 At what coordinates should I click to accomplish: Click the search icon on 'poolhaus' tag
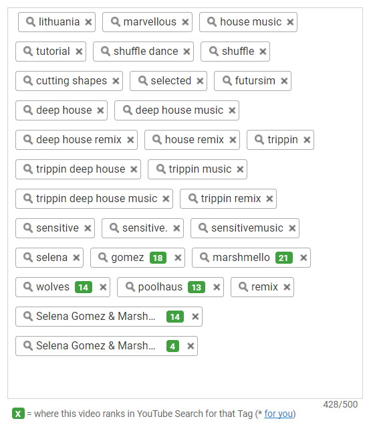(x=130, y=286)
